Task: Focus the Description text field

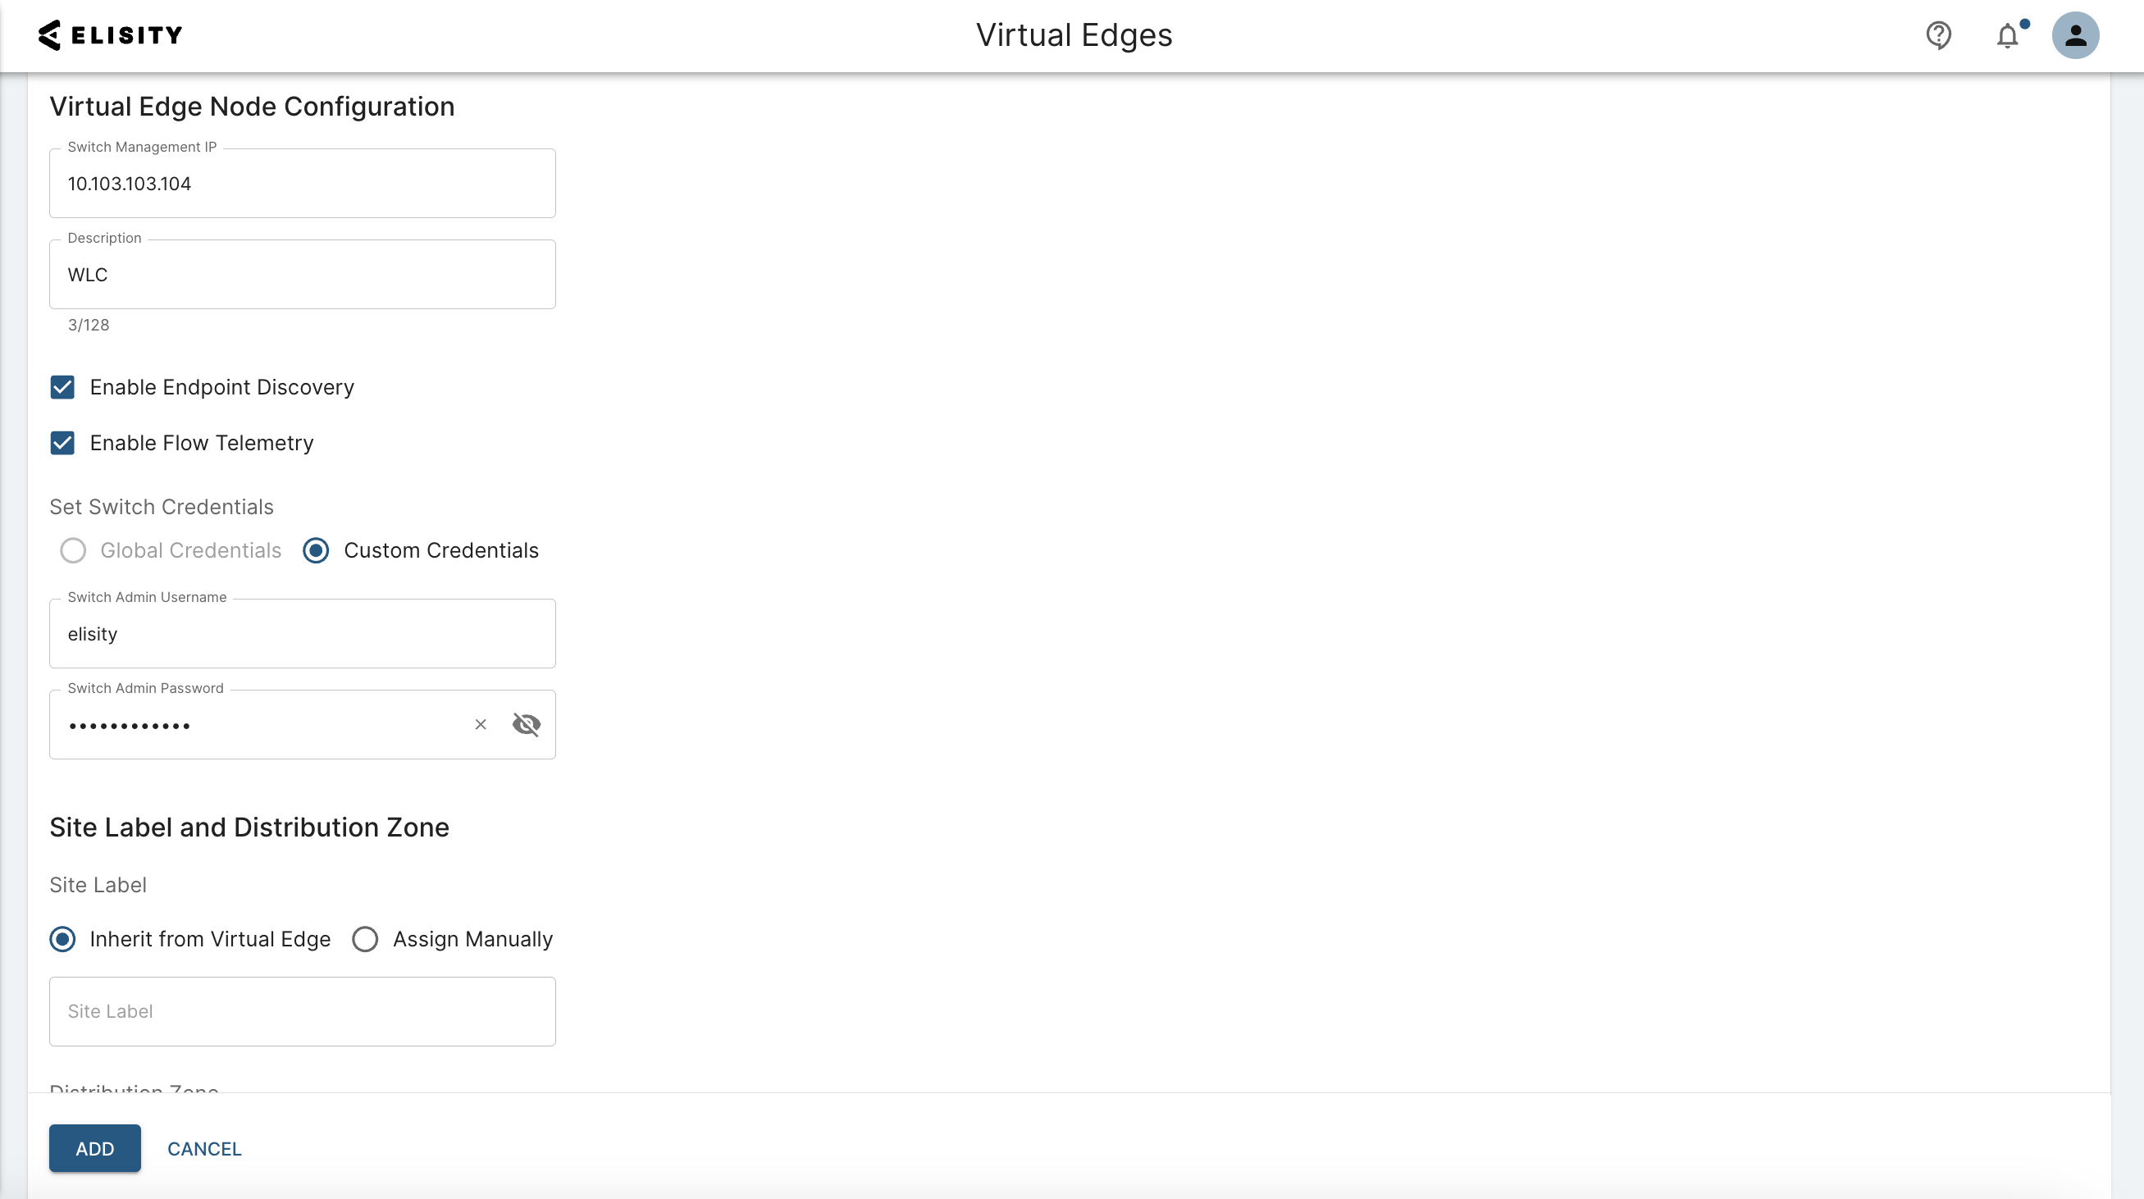Action: point(302,275)
